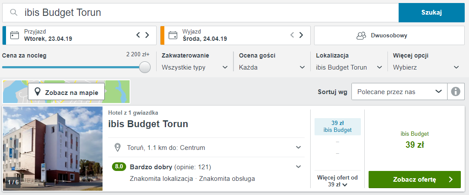
Task: Click the guests icon beside Dwuosobowy
Action: pyautogui.click(x=361, y=35)
